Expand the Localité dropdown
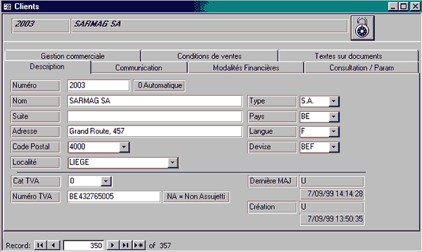Viewport: 422px width, 252px height. point(173,162)
